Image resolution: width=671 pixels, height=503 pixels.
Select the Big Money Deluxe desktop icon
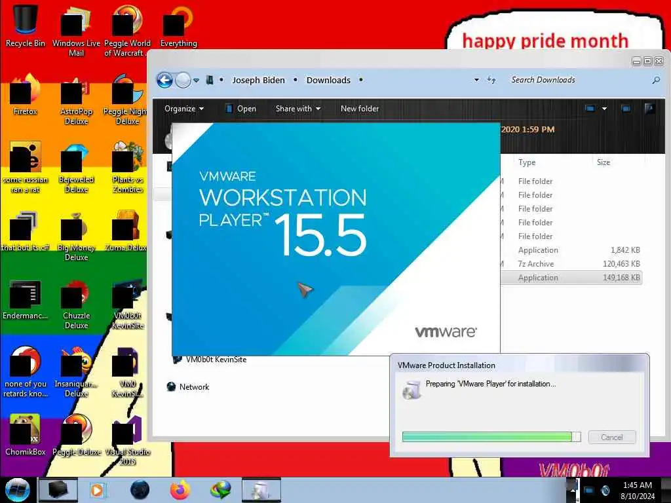76,236
